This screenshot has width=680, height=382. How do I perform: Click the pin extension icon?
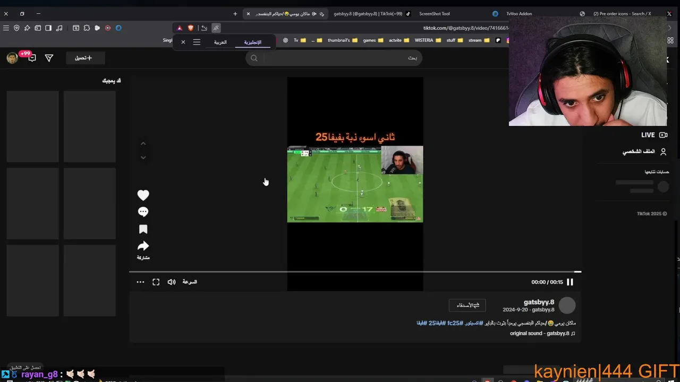click(x=27, y=28)
